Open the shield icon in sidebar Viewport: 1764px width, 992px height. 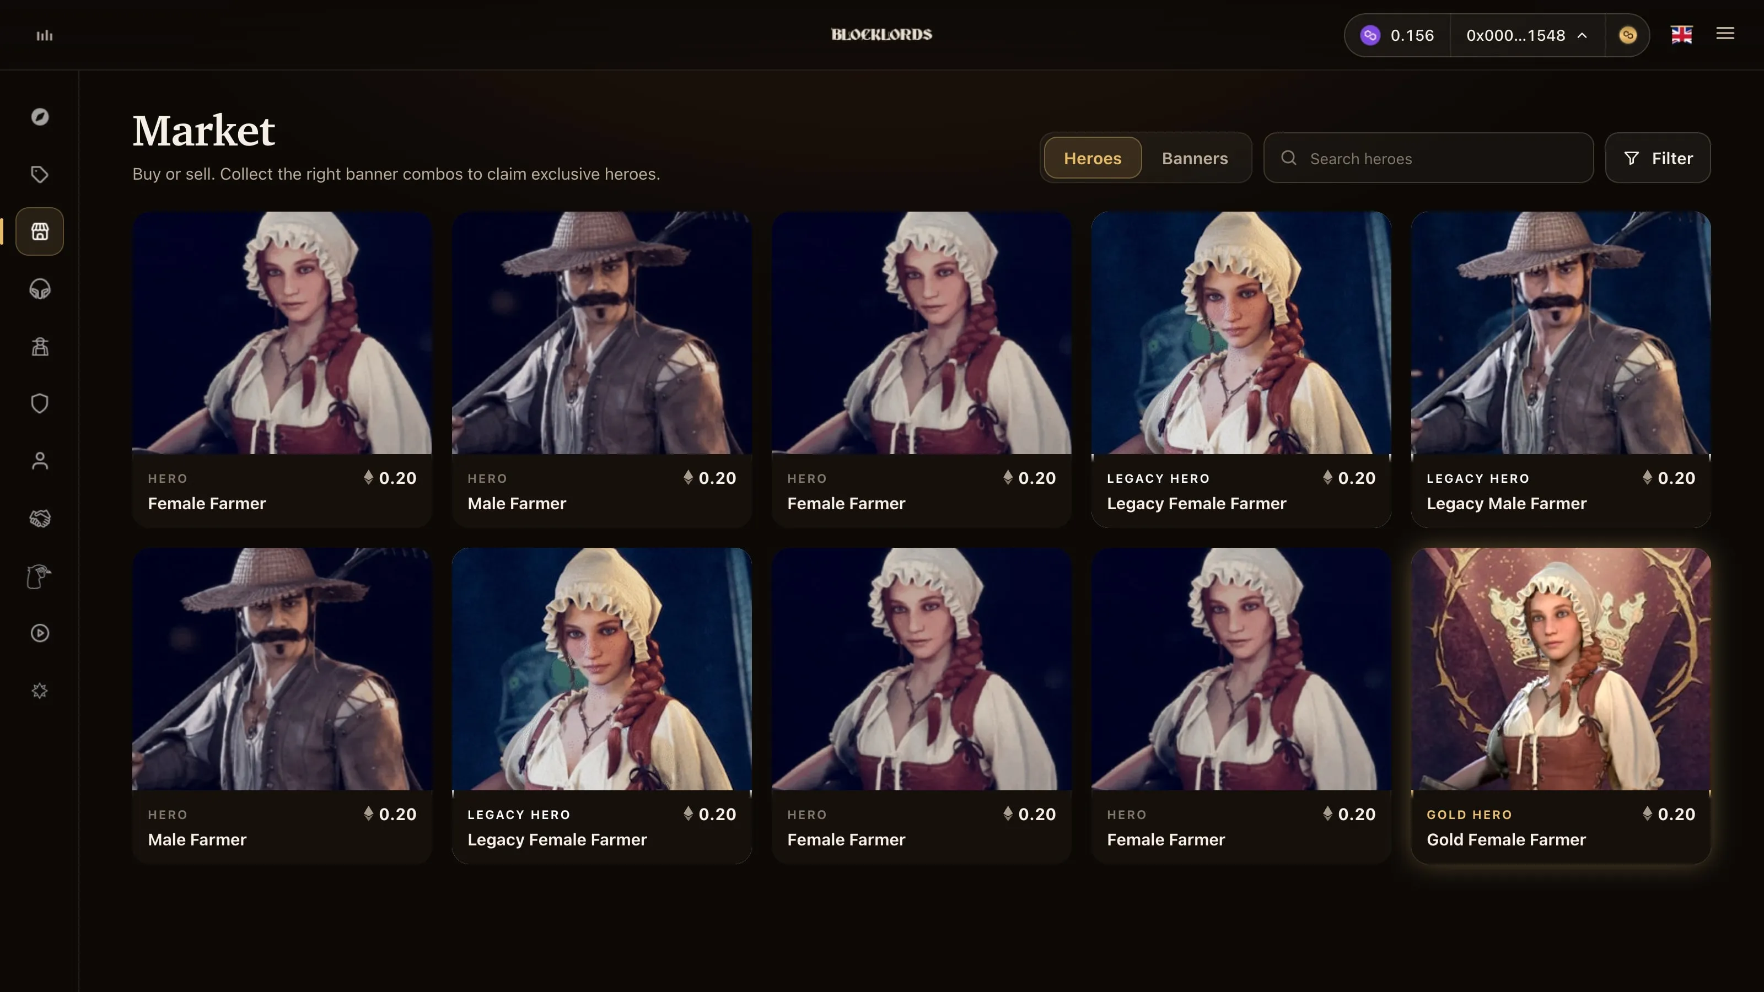40,403
